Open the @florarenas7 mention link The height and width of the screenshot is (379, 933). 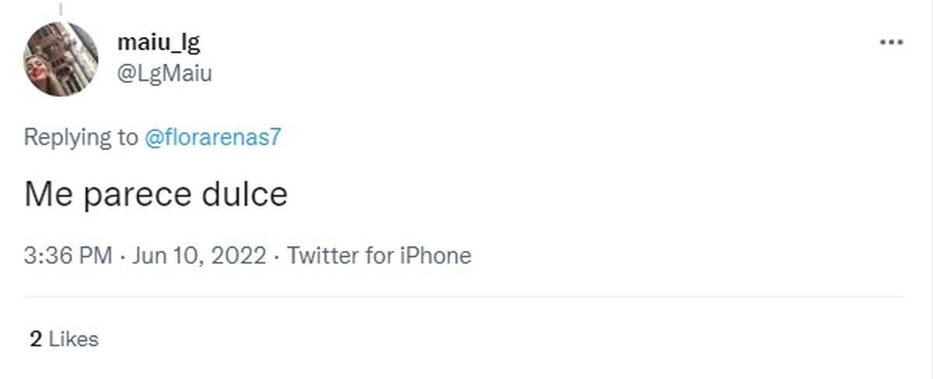213,137
